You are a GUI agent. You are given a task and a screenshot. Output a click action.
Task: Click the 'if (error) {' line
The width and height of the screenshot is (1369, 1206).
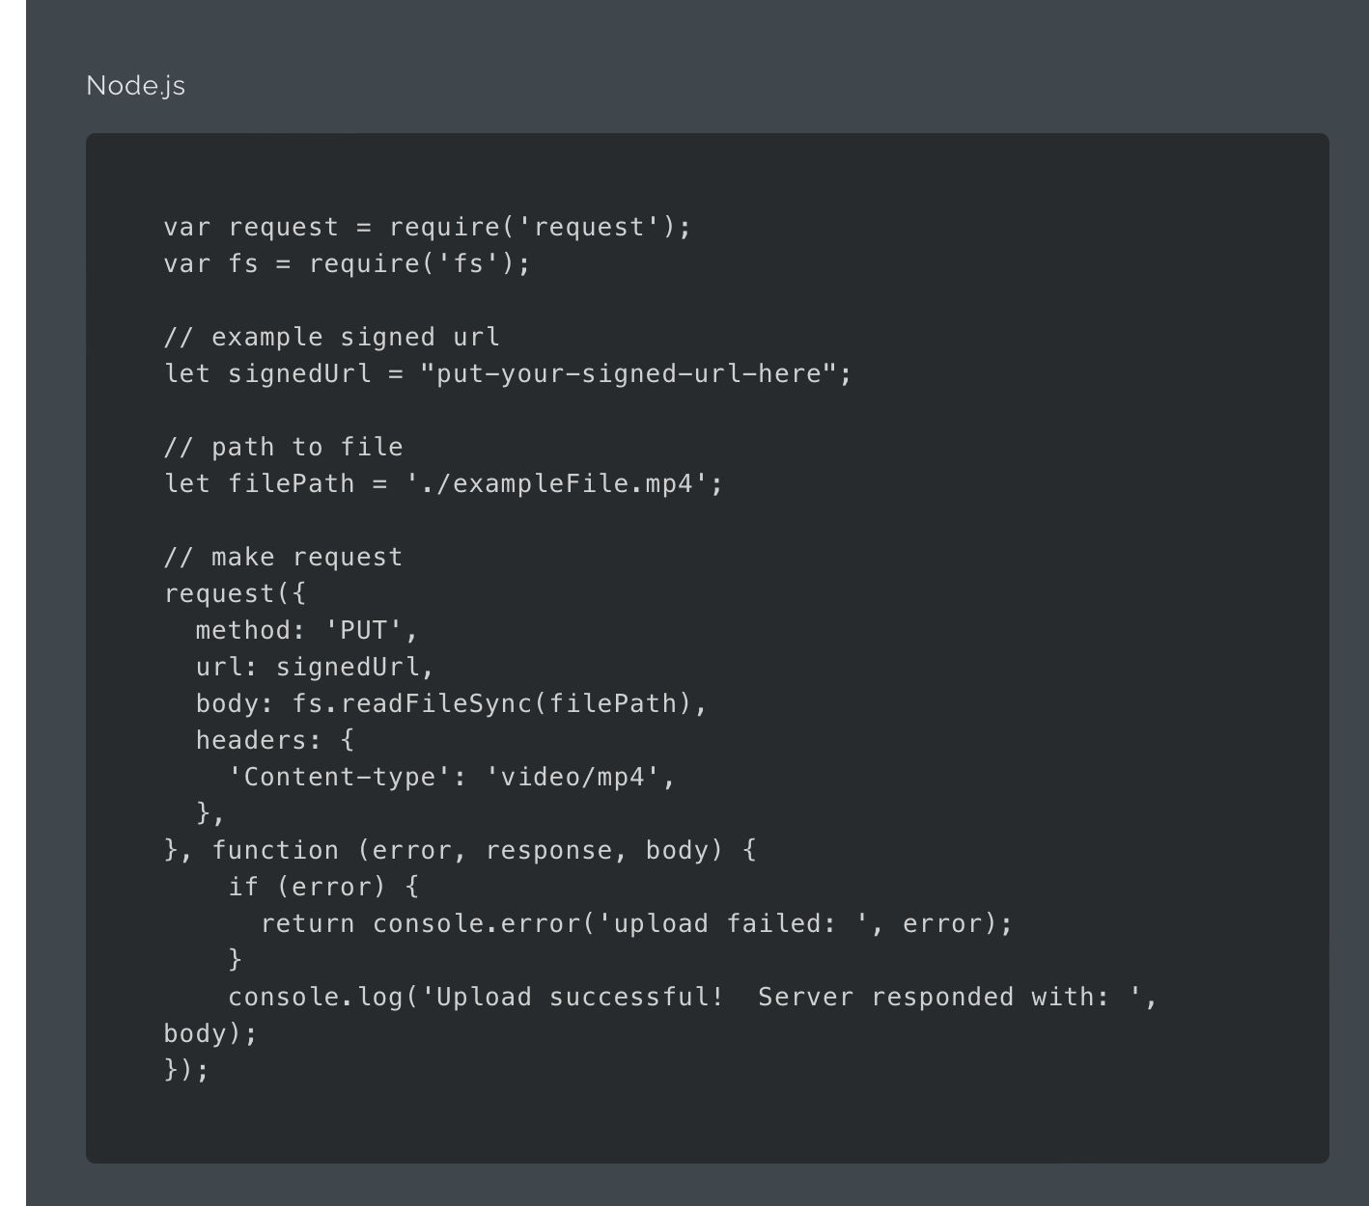(x=322, y=888)
